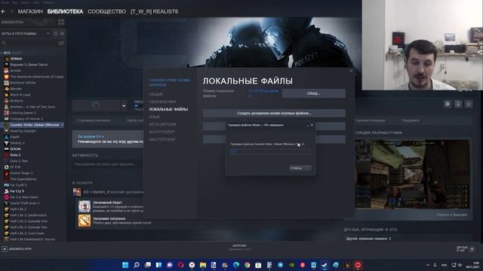The image size is (483, 271).
Task: Click the ДОБАВИТЬ ИГРУ plus button
Action: pos(5,249)
